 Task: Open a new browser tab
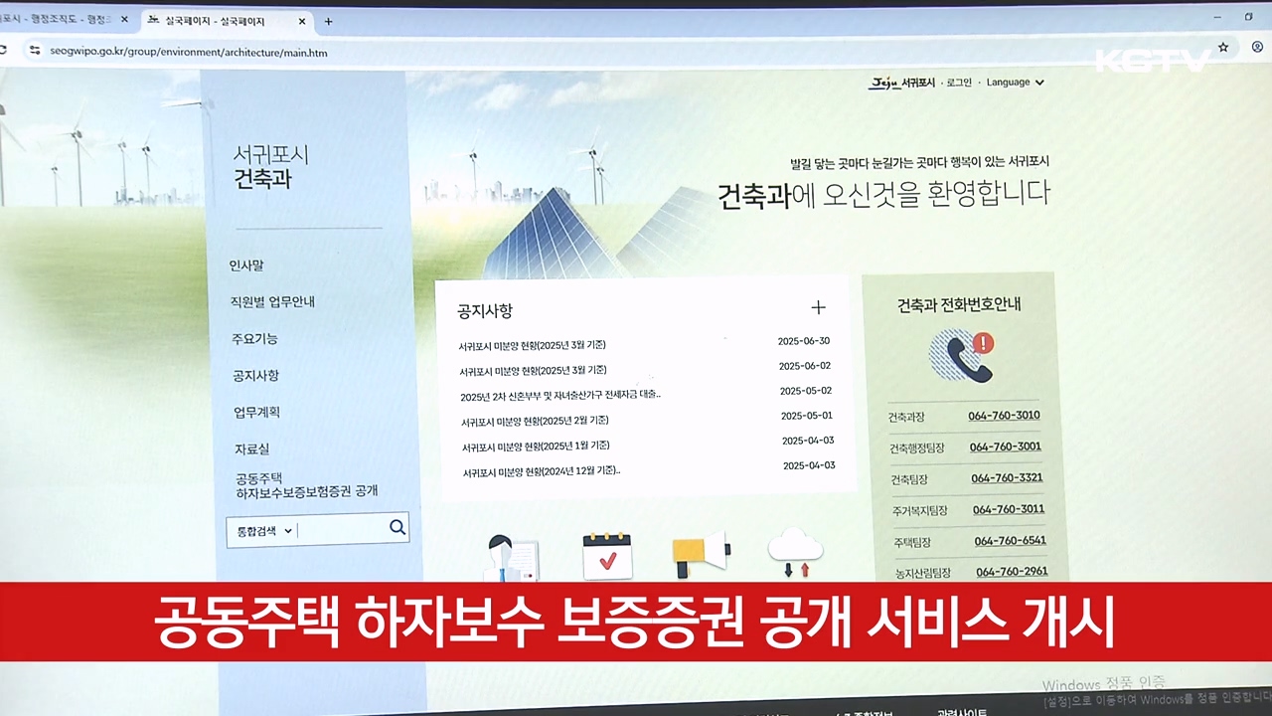pyautogui.click(x=328, y=20)
